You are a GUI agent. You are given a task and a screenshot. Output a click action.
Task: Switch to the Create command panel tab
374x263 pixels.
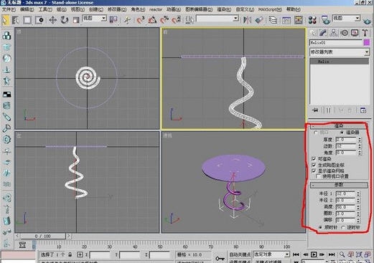313,33
